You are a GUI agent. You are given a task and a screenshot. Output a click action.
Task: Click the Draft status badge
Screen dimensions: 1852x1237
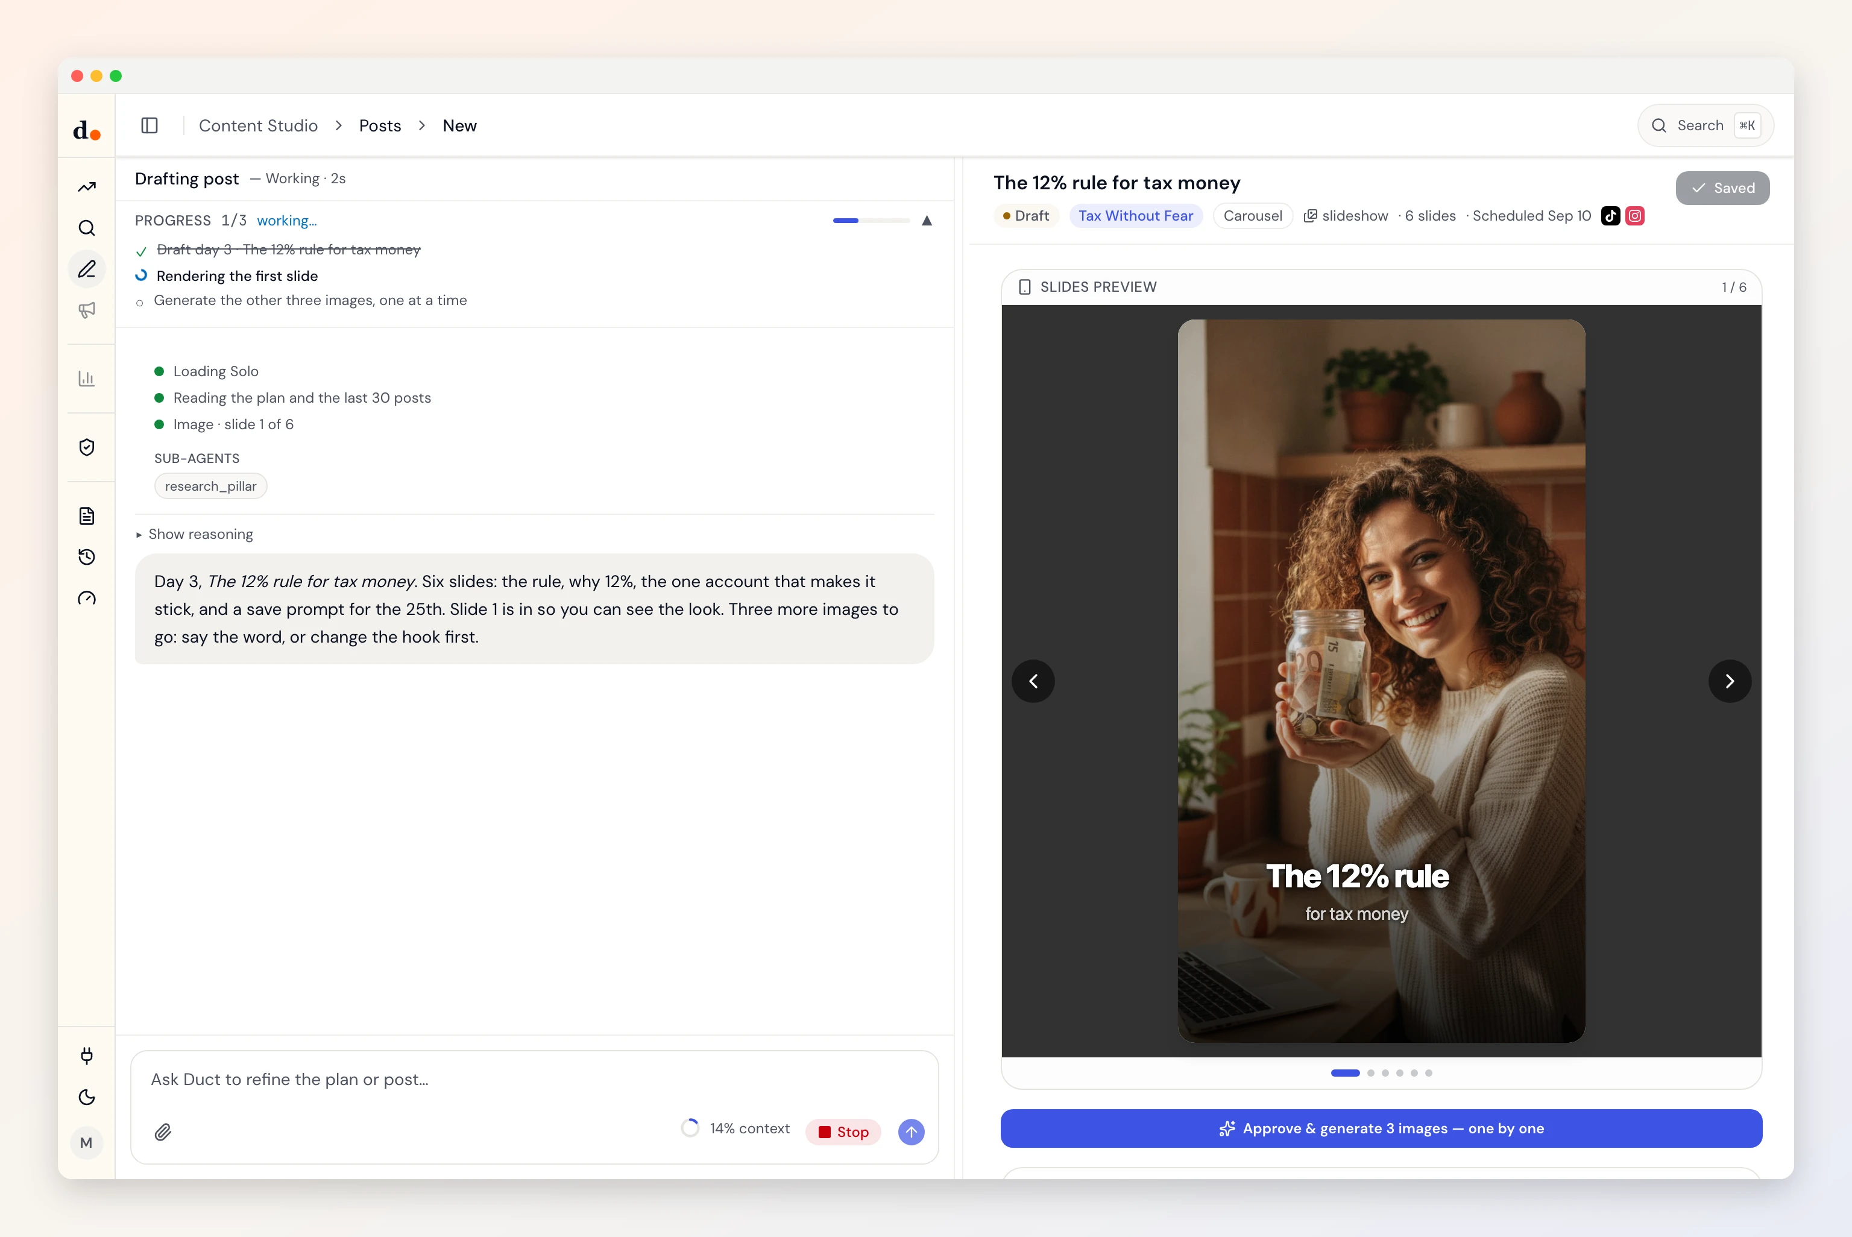pyautogui.click(x=1025, y=216)
